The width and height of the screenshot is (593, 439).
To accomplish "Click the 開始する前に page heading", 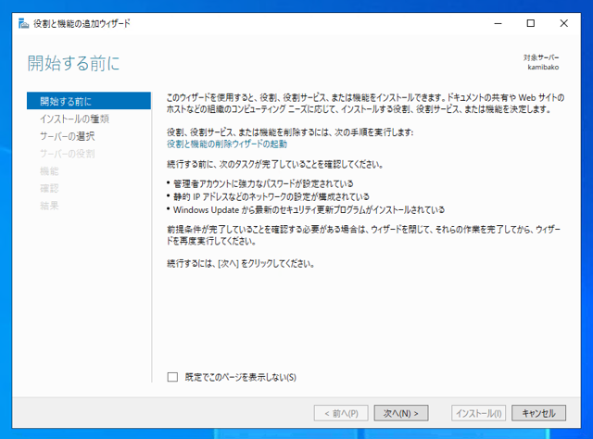I will [73, 63].
